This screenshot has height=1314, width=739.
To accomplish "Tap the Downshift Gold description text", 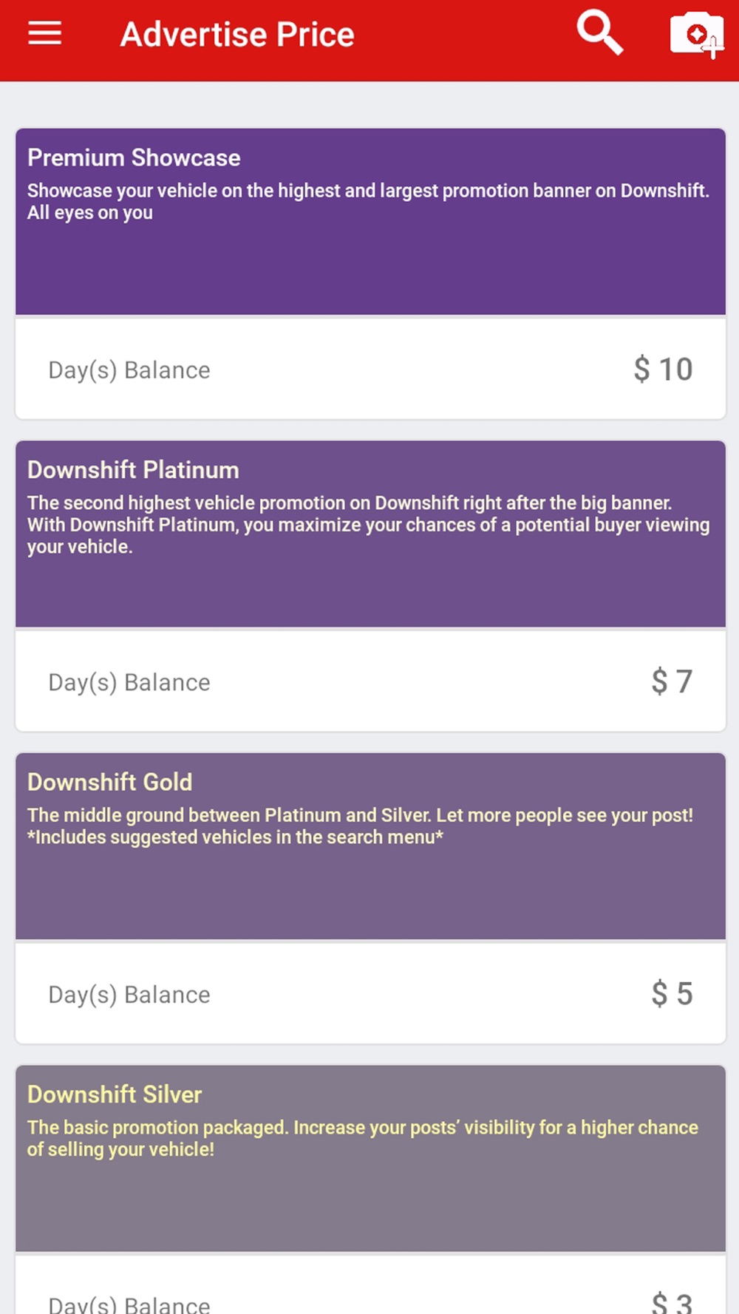I will 360,826.
